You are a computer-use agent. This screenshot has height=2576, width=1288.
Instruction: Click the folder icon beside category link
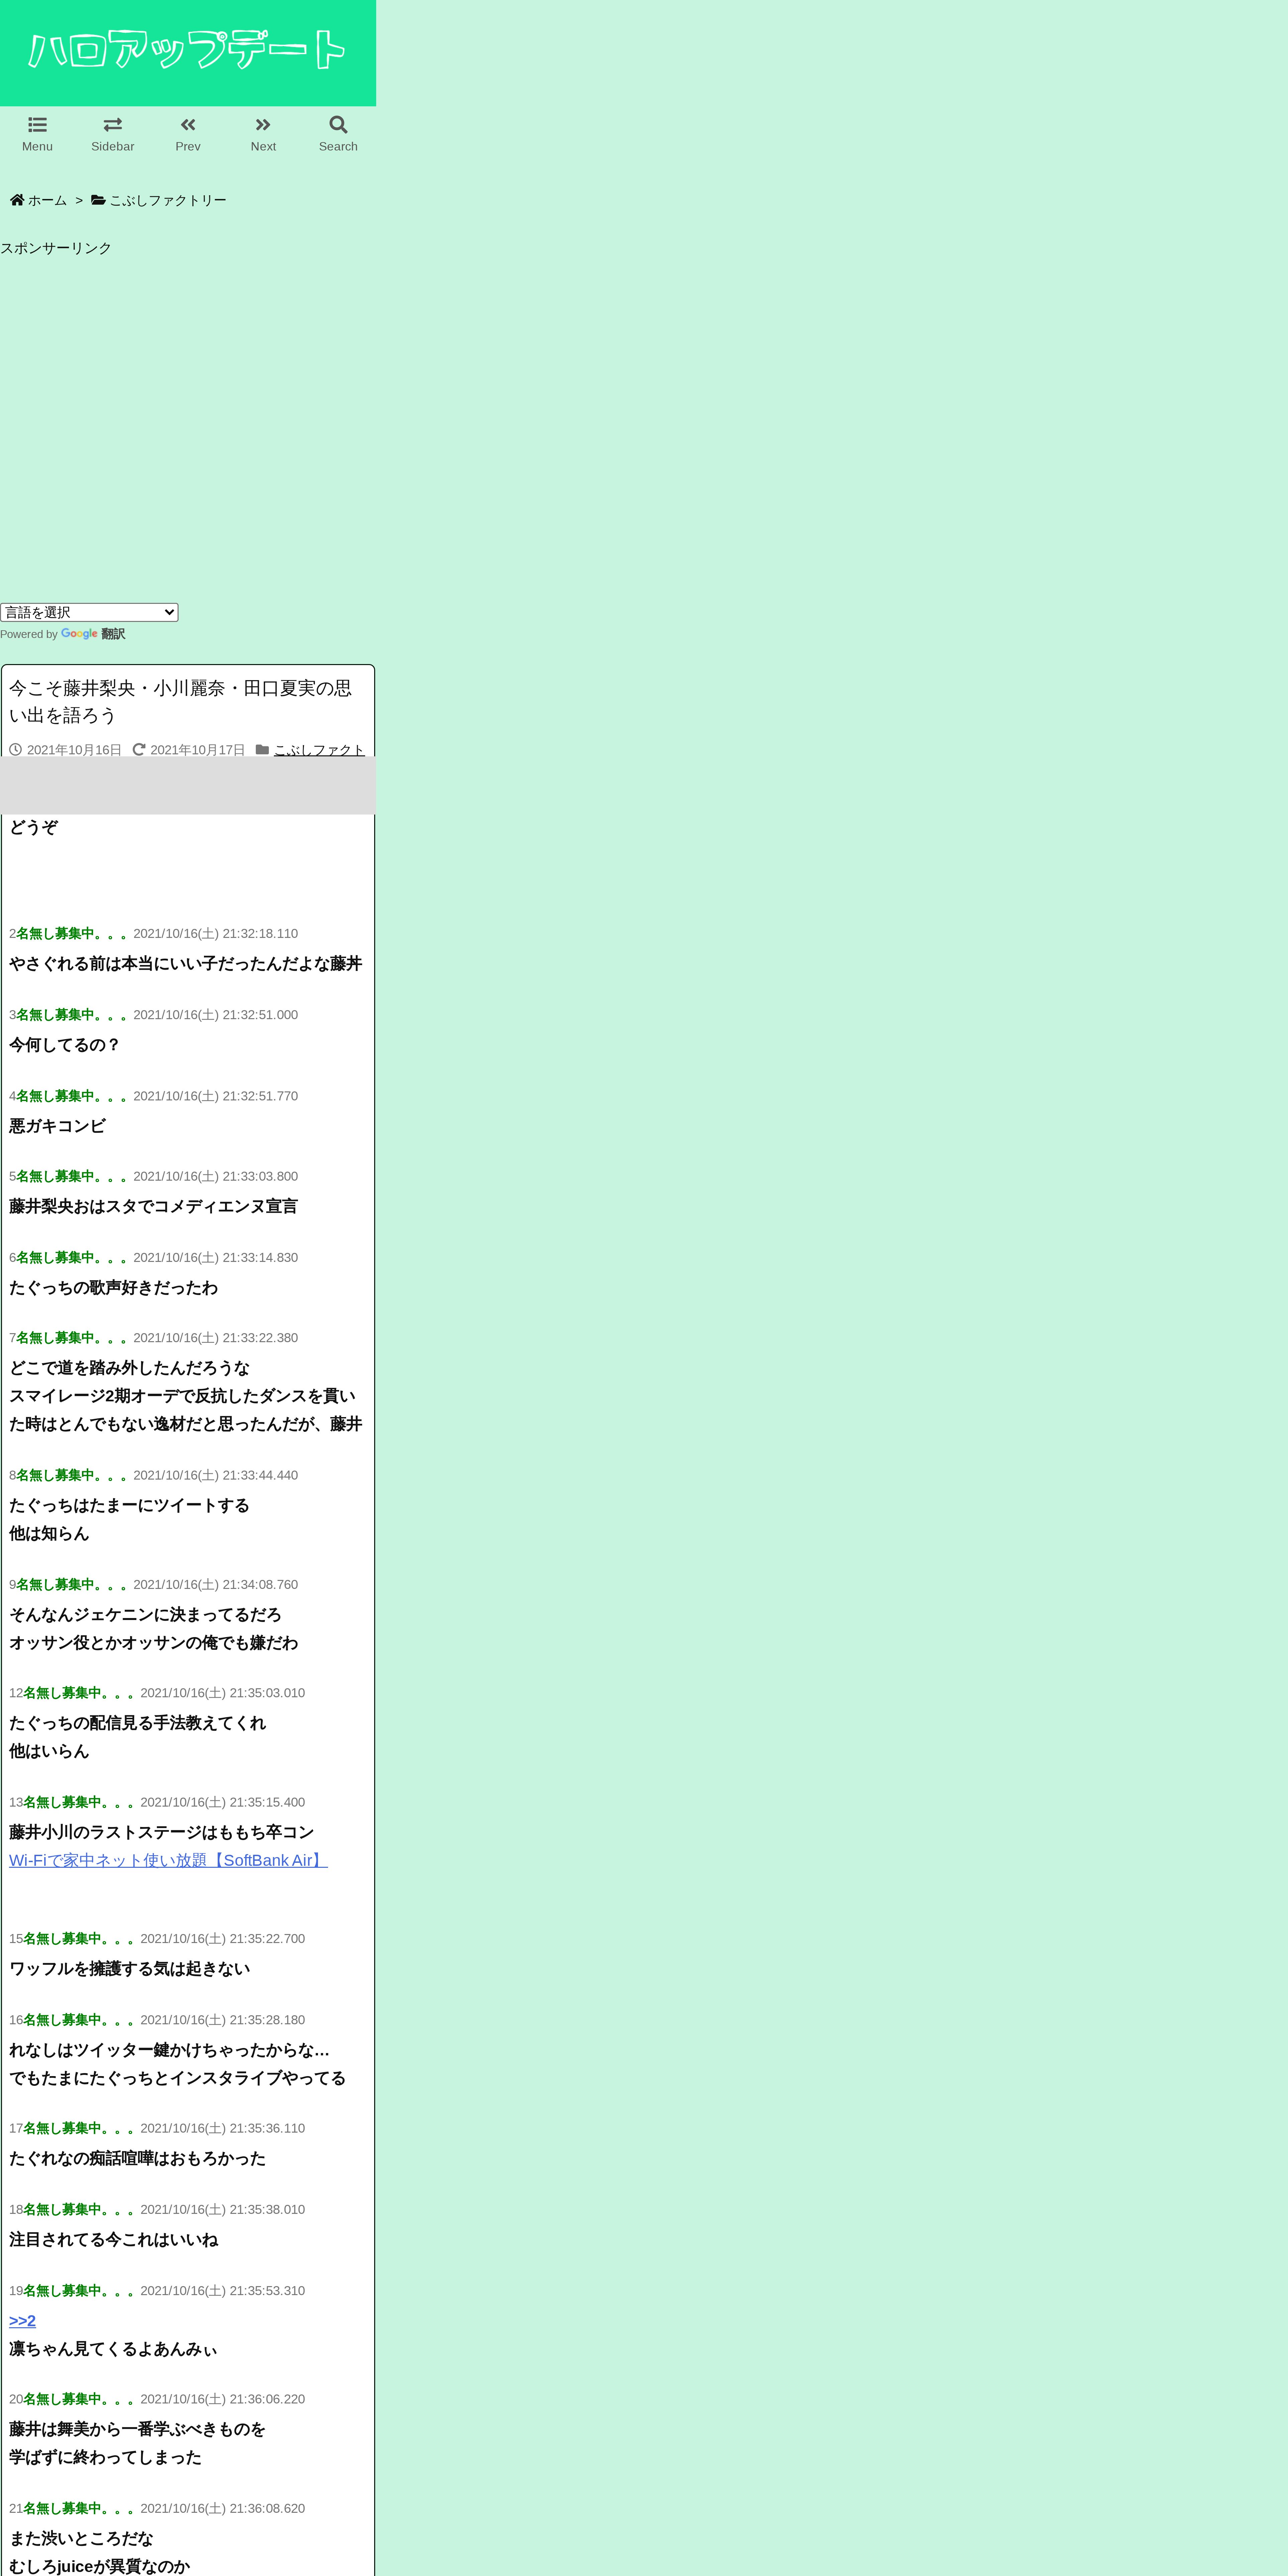pyautogui.click(x=262, y=749)
